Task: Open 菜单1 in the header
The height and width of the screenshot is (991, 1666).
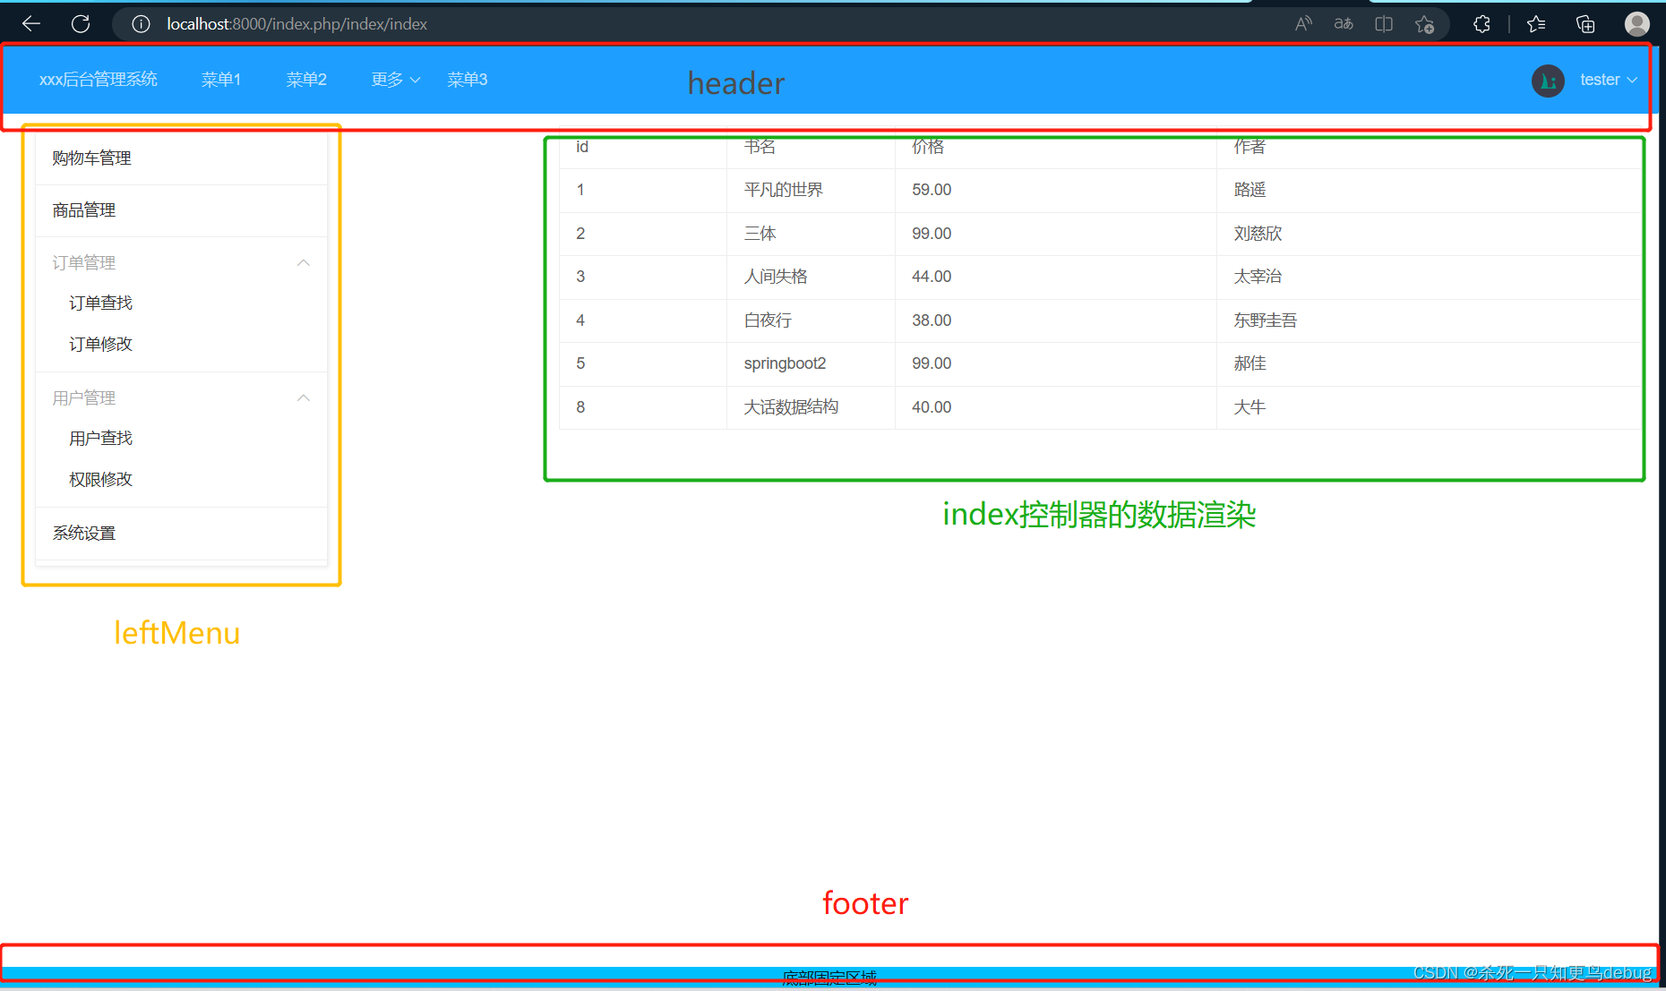Action: click(221, 80)
